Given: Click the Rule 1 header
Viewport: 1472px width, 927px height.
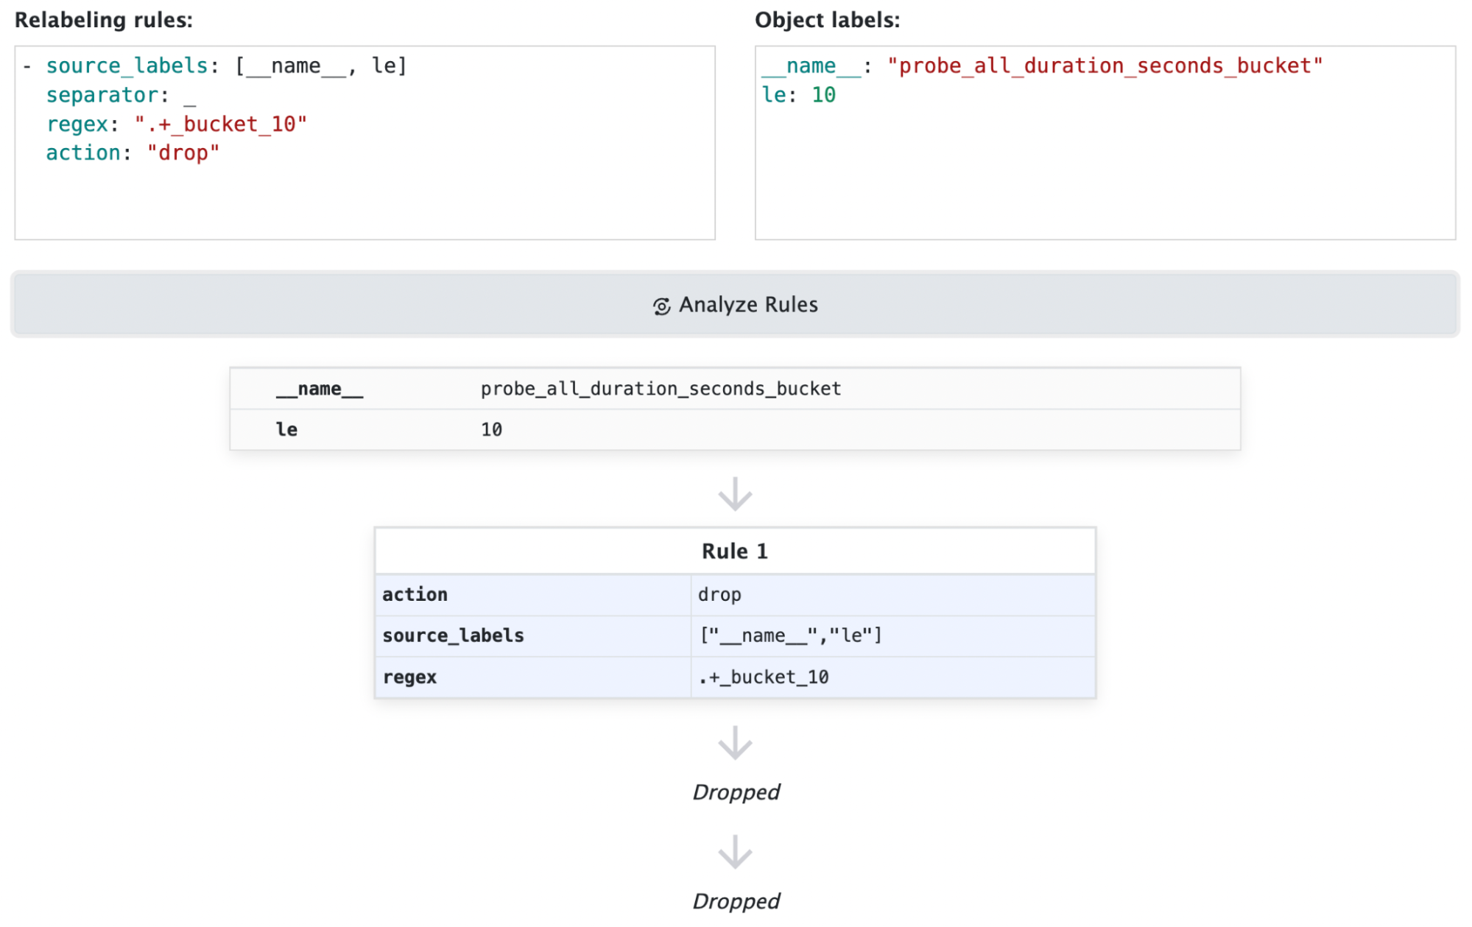Looking at the screenshot, I should (x=735, y=551).
